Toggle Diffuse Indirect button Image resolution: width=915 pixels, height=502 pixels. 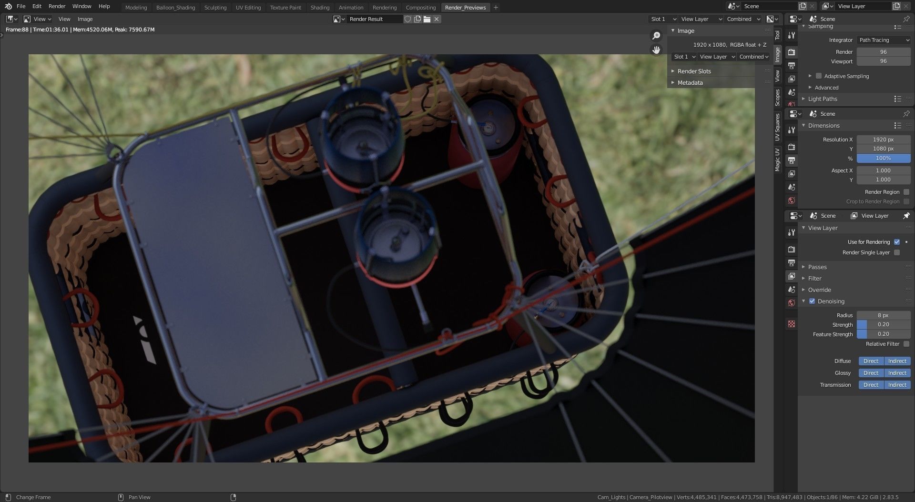pyautogui.click(x=897, y=361)
